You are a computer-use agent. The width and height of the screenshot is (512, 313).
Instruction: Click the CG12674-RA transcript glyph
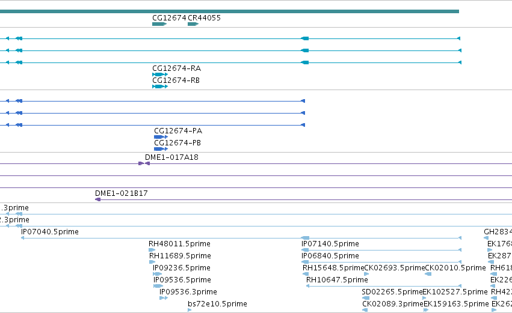coord(160,74)
